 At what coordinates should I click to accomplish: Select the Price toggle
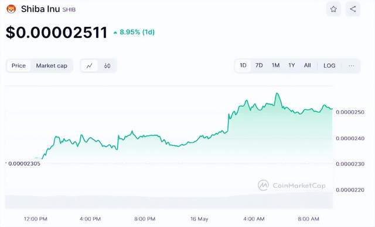pyautogui.click(x=19, y=66)
